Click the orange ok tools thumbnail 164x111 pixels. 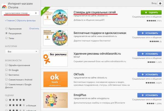[x=55, y=79]
